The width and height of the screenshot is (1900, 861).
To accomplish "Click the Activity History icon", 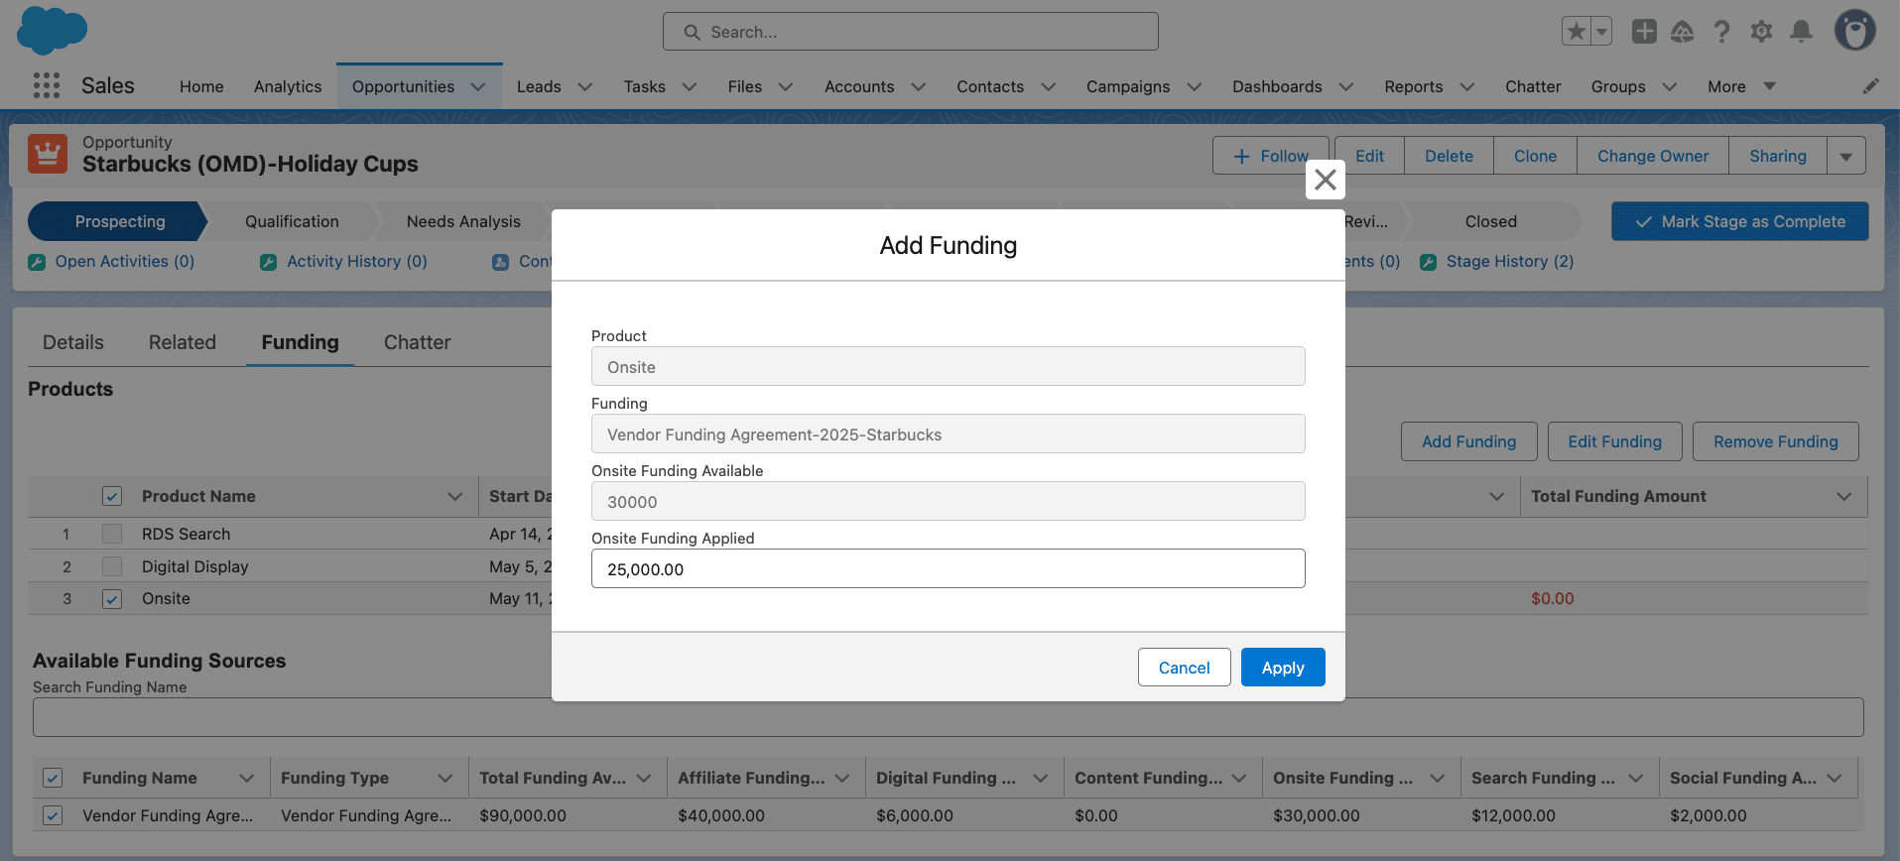I will click(x=268, y=262).
